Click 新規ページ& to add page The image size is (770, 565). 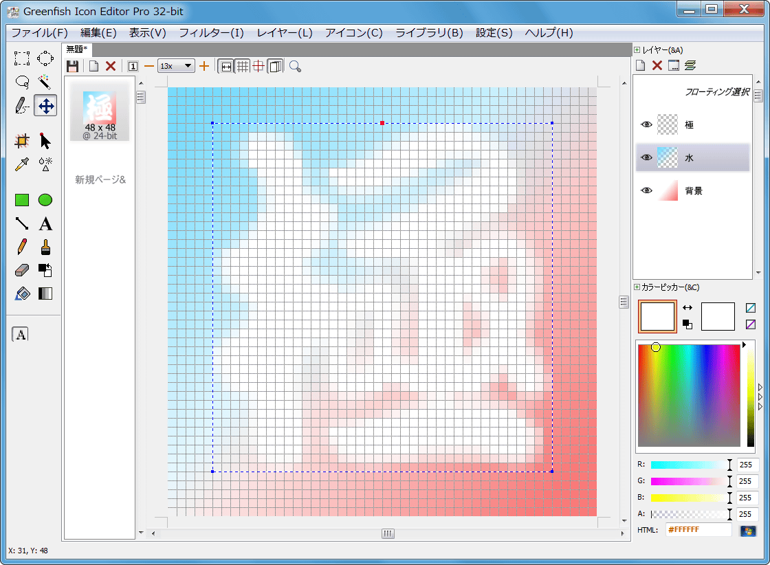pyautogui.click(x=100, y=179)
